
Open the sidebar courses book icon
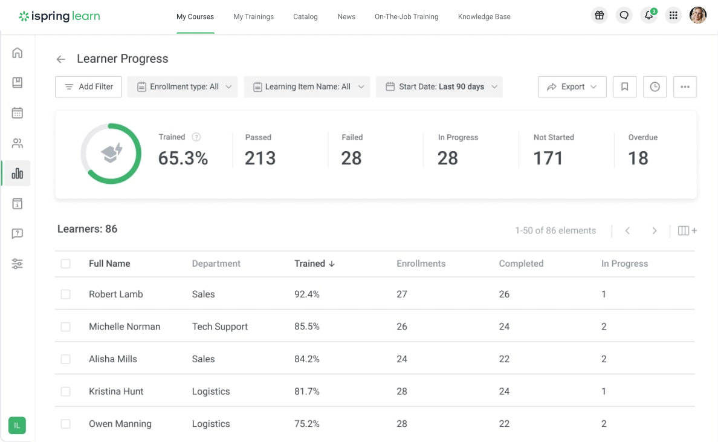pyautogui.click(x=18, y=82)
